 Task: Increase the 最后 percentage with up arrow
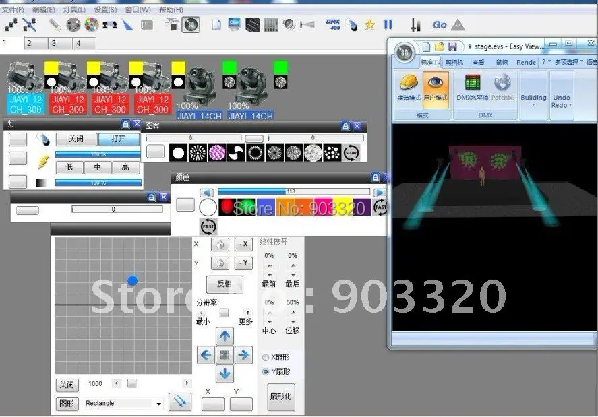[293, 265]
